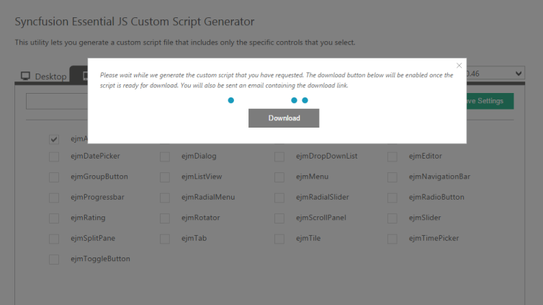Image resolution: width=543 pixels, height=305 pixels.
Task: Select the ejmTile checkbox
Action: 279,239
